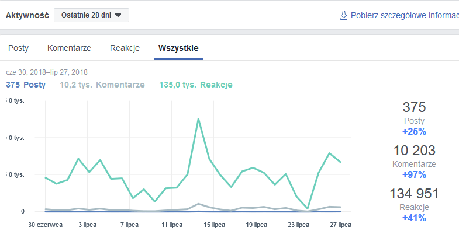Click the 10 203 Komentarze summary value
The image size is (459, 241).
pos(414,151)
